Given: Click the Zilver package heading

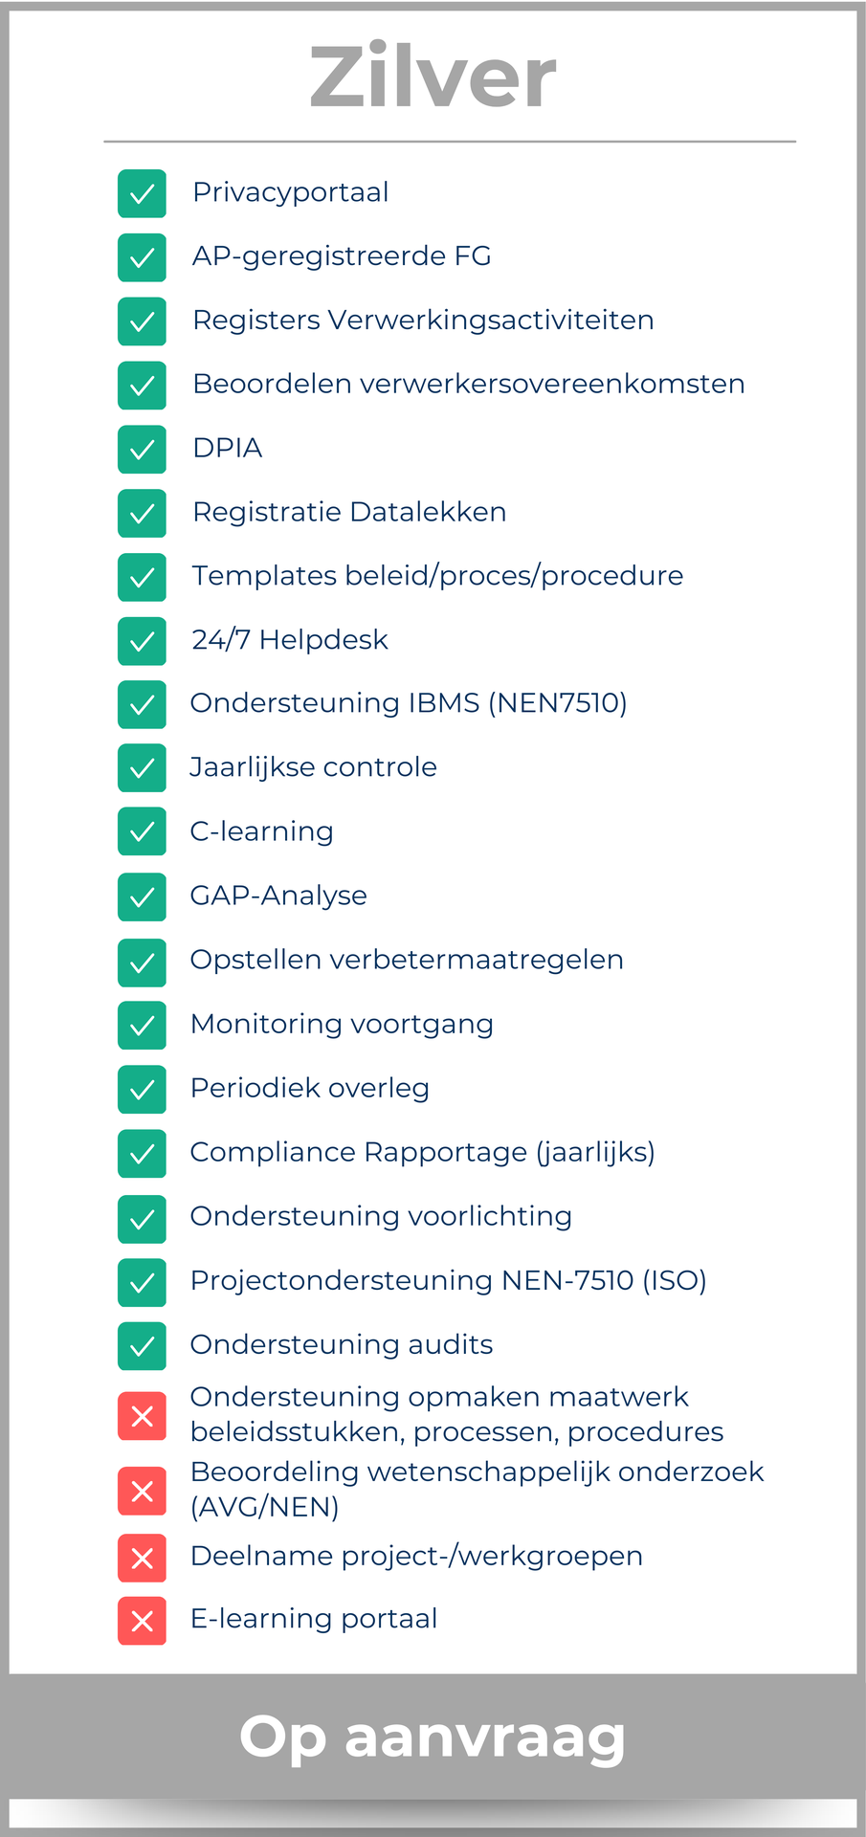Looking at the screenshot, I should [433, 77].
